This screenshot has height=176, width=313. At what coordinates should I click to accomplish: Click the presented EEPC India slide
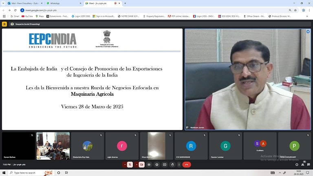pyautogui.click(x=92, y=79)
